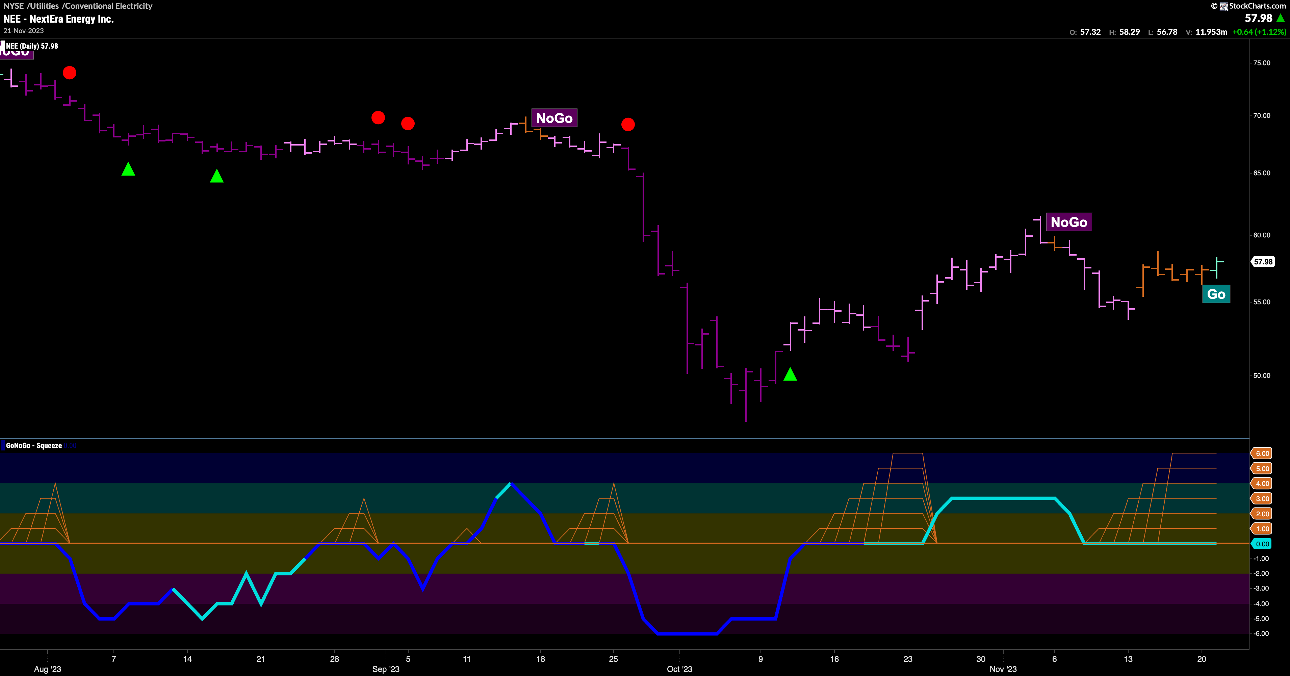Click the 70.00 price axis label

(1261, 116)
